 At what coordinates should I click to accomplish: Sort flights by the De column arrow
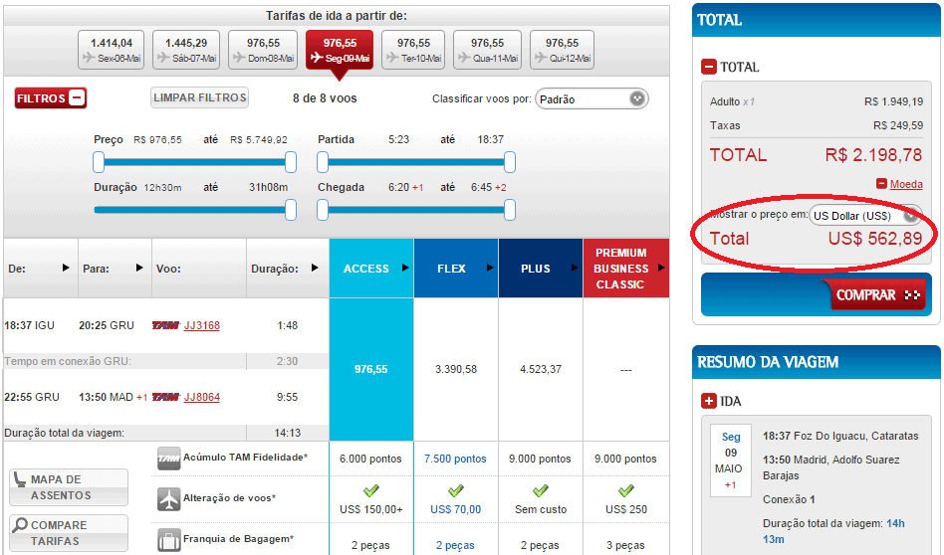click(x=66, y=268)
